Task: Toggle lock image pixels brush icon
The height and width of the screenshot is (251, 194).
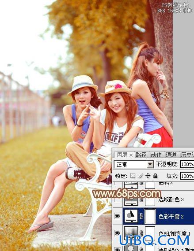Action: pyautogui.click(x=140, y=176)
